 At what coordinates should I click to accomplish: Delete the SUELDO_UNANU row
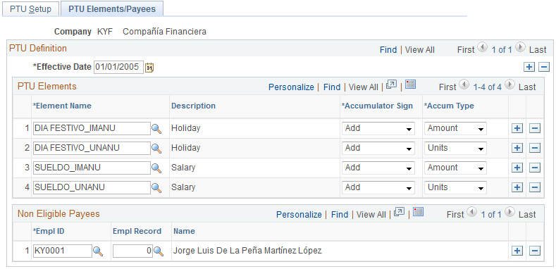click(535, 187)
